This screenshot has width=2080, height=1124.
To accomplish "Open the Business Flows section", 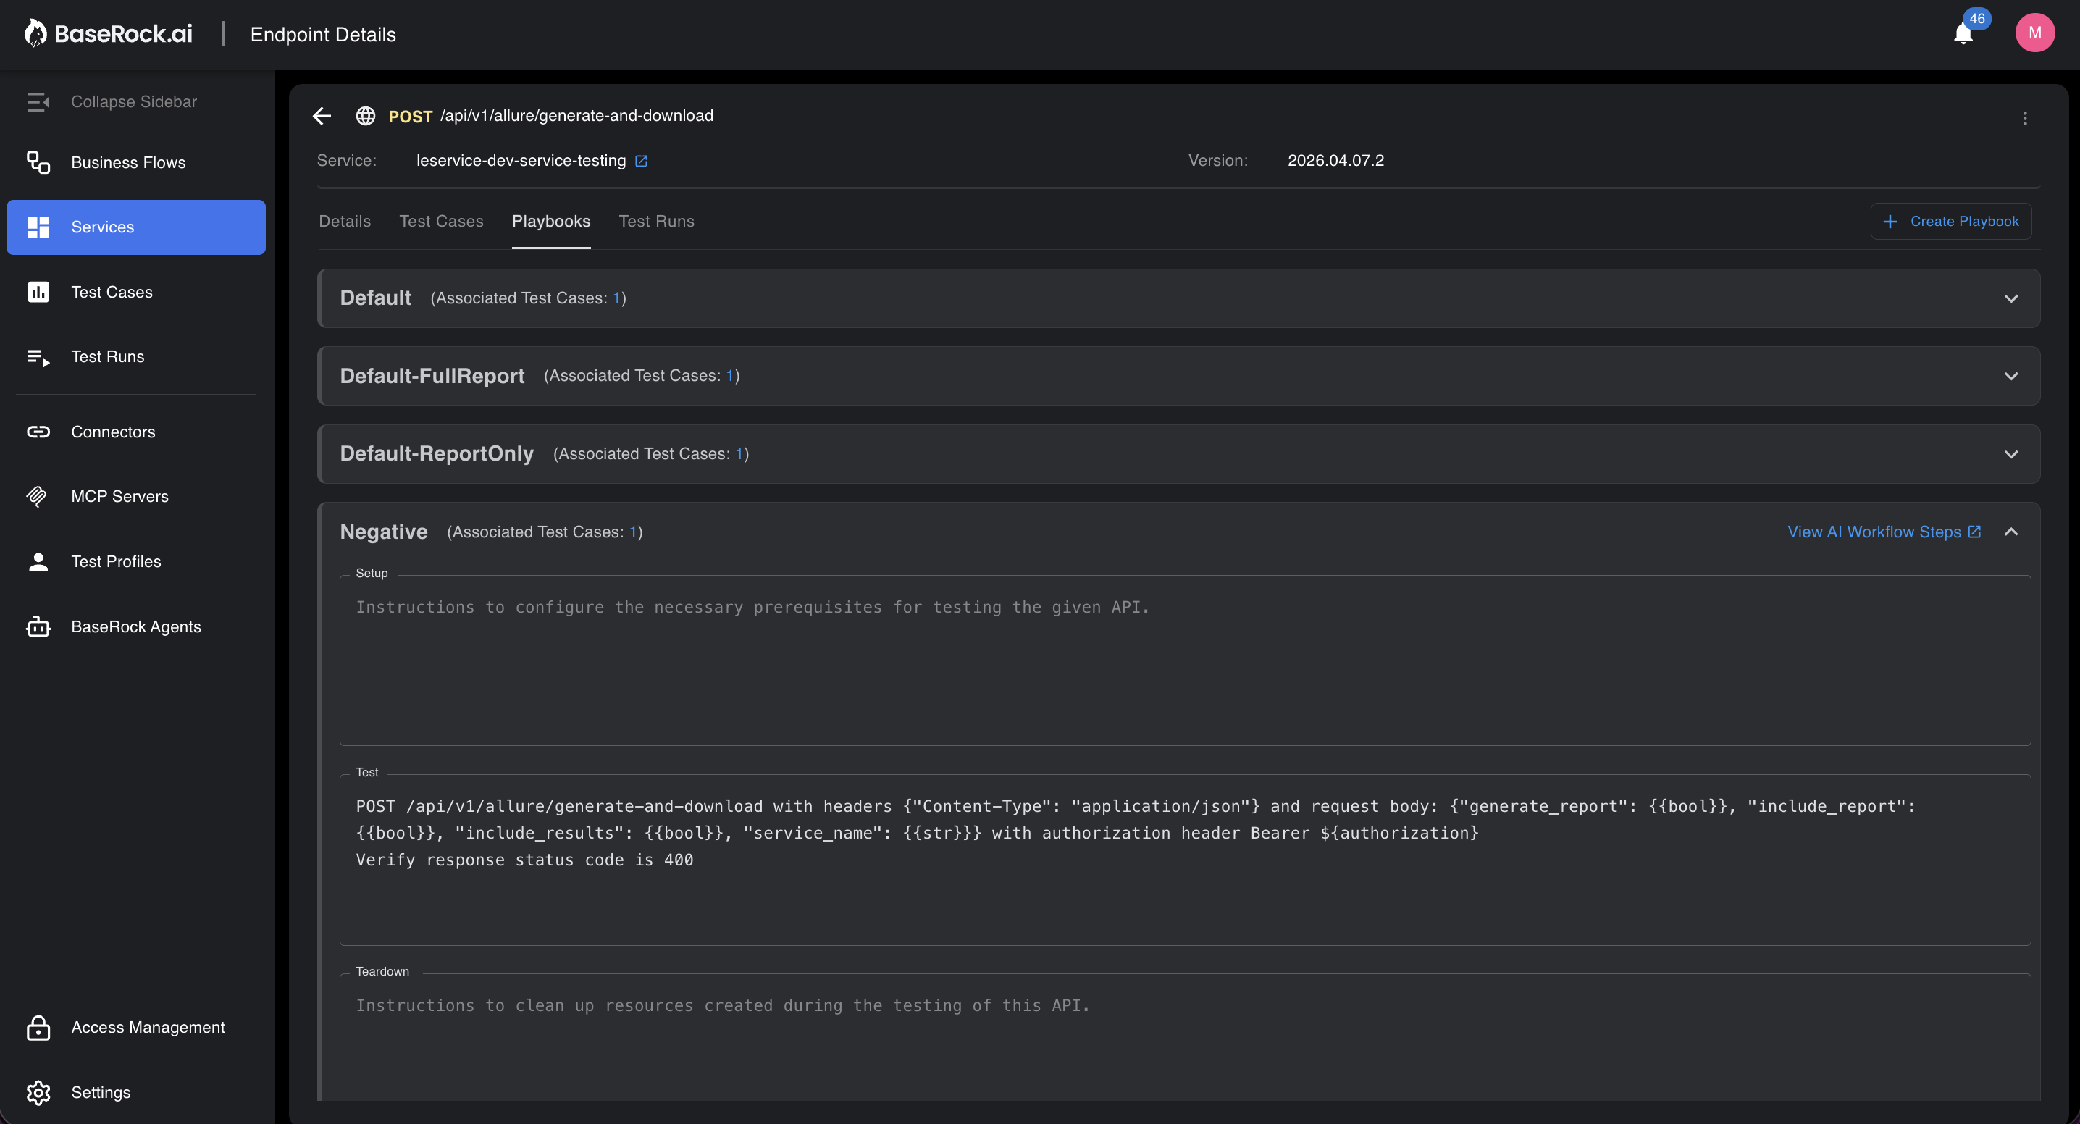I will click(127, 162).
